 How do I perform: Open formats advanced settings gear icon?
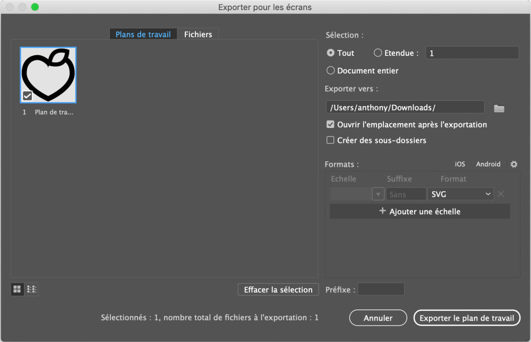click(x=513, y=164)
